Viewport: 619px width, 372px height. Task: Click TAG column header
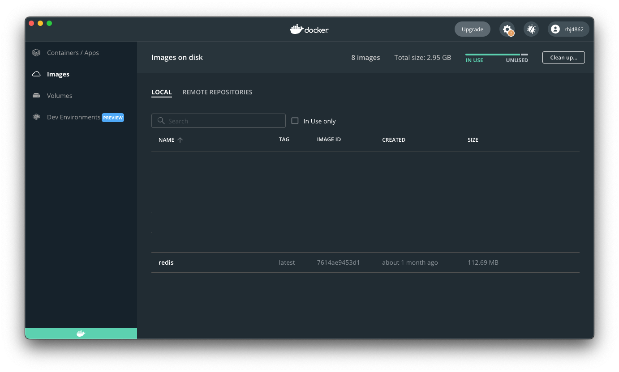(x=284, y=139)
